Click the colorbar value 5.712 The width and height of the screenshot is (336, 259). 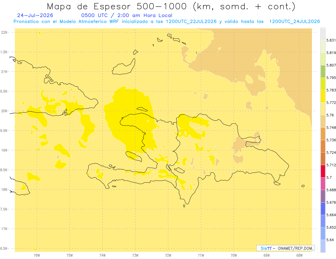(x=331, y=165)
